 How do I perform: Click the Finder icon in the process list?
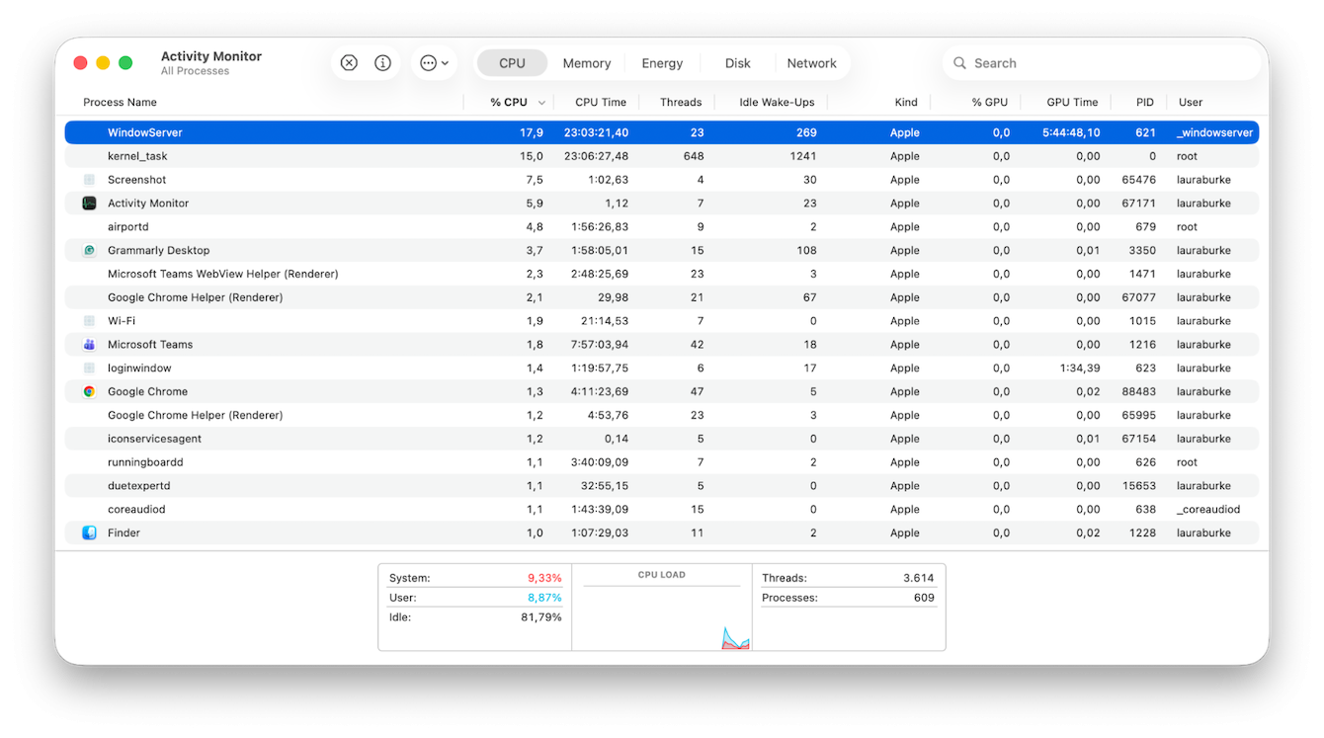88,533
